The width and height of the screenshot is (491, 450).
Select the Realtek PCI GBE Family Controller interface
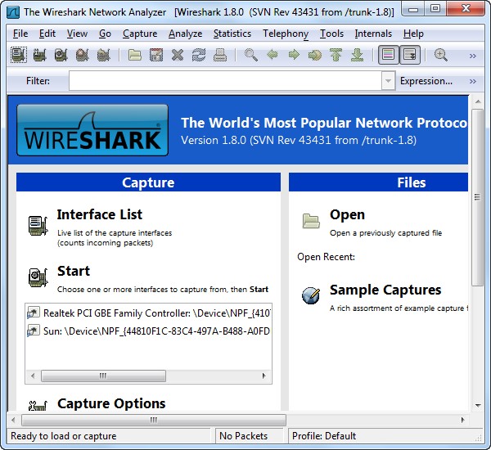148,313
